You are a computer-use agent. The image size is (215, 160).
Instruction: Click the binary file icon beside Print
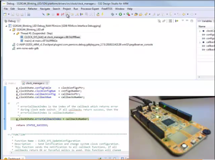point(29,14)
